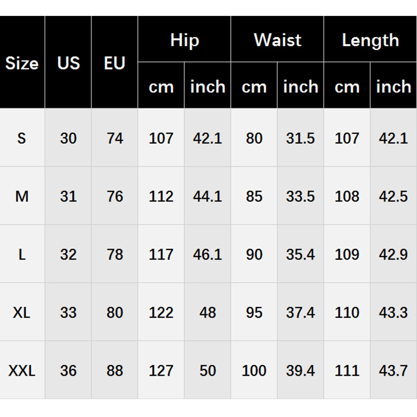This screenshot has width=417, height=417.
Task: Select waist 33.5 inch value
Action: [301, 196]
